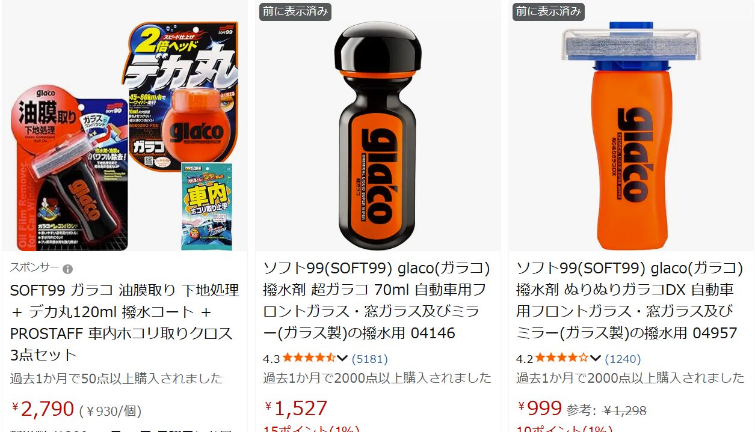Open 超ガラコ 70ml 04146 product title
The width and height of the screenshot is (755, 432).
tap(377, 300)
